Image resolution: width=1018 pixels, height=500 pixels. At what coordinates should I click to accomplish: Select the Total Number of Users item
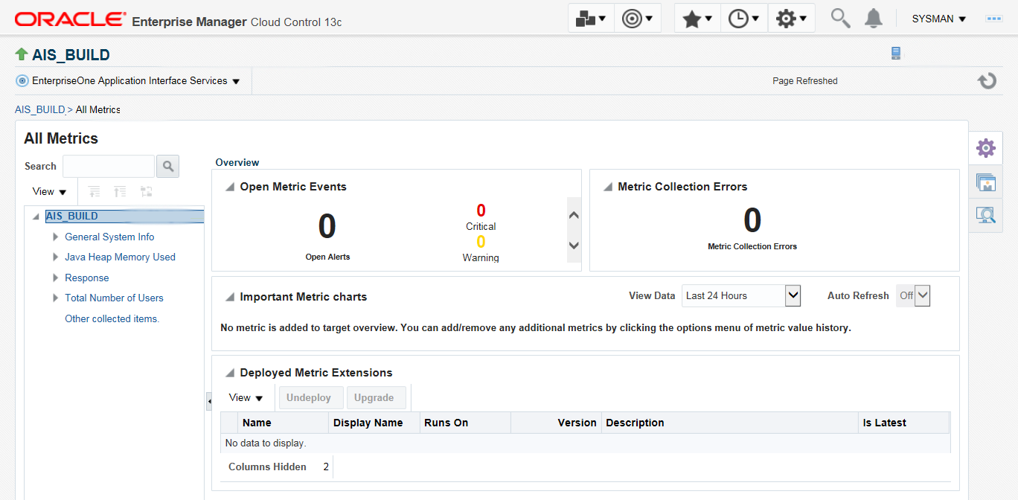point(114,298)
